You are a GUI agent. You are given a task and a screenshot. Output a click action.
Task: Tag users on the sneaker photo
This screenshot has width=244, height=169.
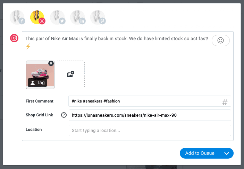[x=37, y=83]
